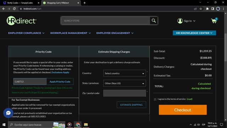Screen dimensions: 227x128
Task: Reload the page
Action: point(14,9)
